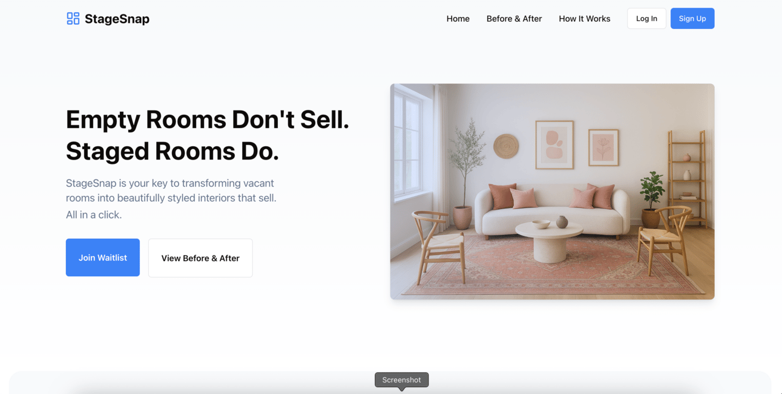The height and width of the screenshot is (394, 782).
Task: Click the white sofa in hero image
Action: click(x=551, y=212)
